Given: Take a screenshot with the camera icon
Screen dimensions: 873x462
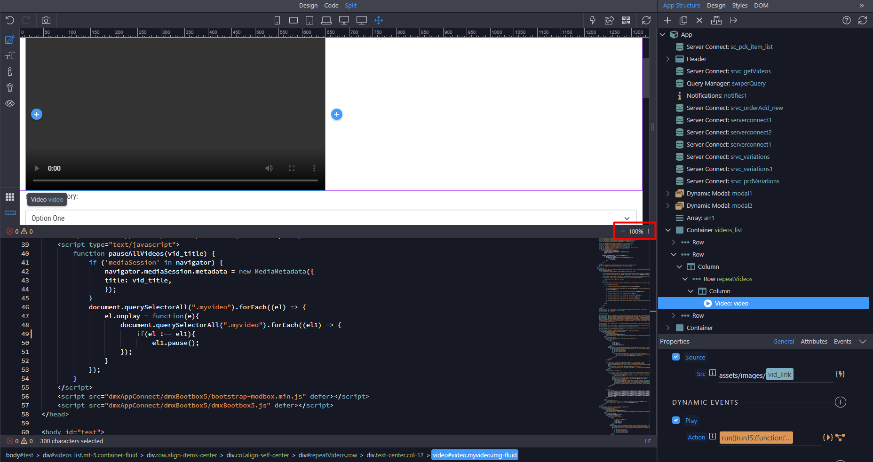Looking at the screenshot, I should (46, 20).
